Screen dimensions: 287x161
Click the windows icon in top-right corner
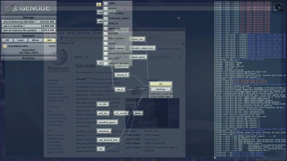[278, 7]
